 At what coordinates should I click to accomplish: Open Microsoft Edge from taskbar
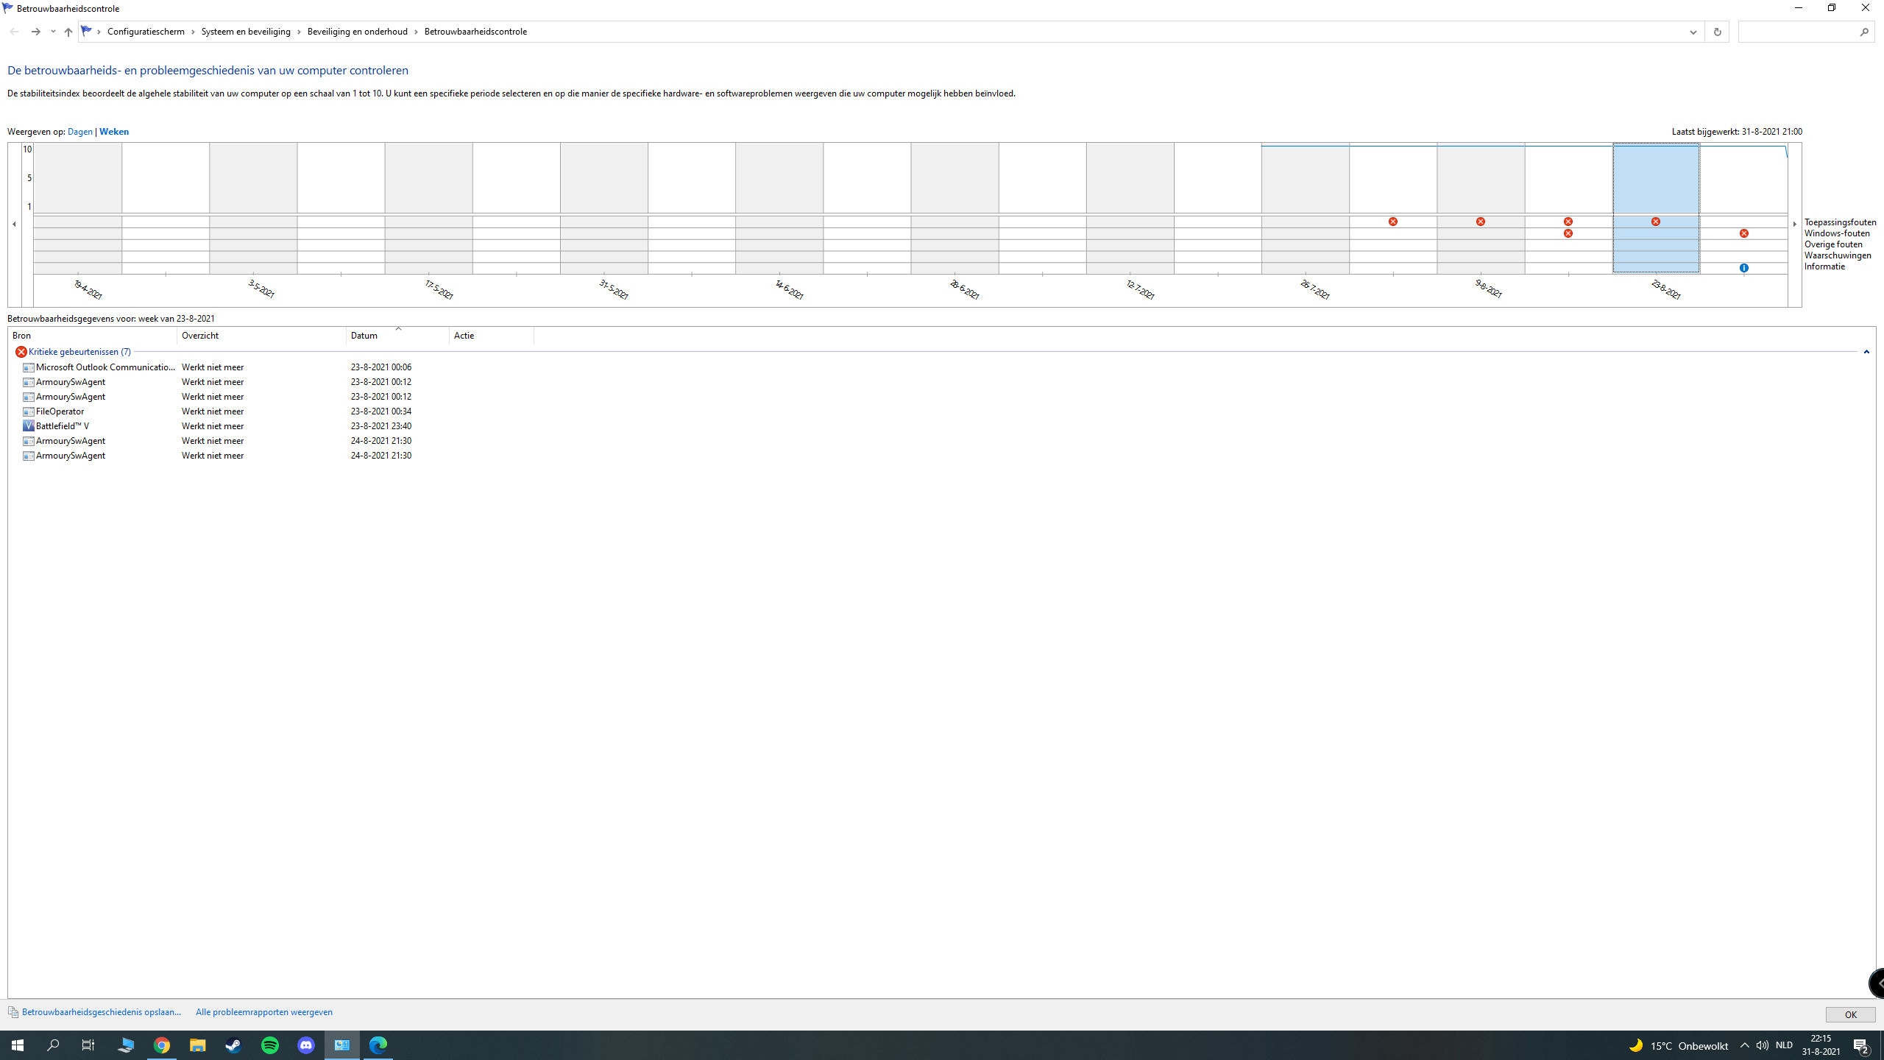pos(378,1045)
